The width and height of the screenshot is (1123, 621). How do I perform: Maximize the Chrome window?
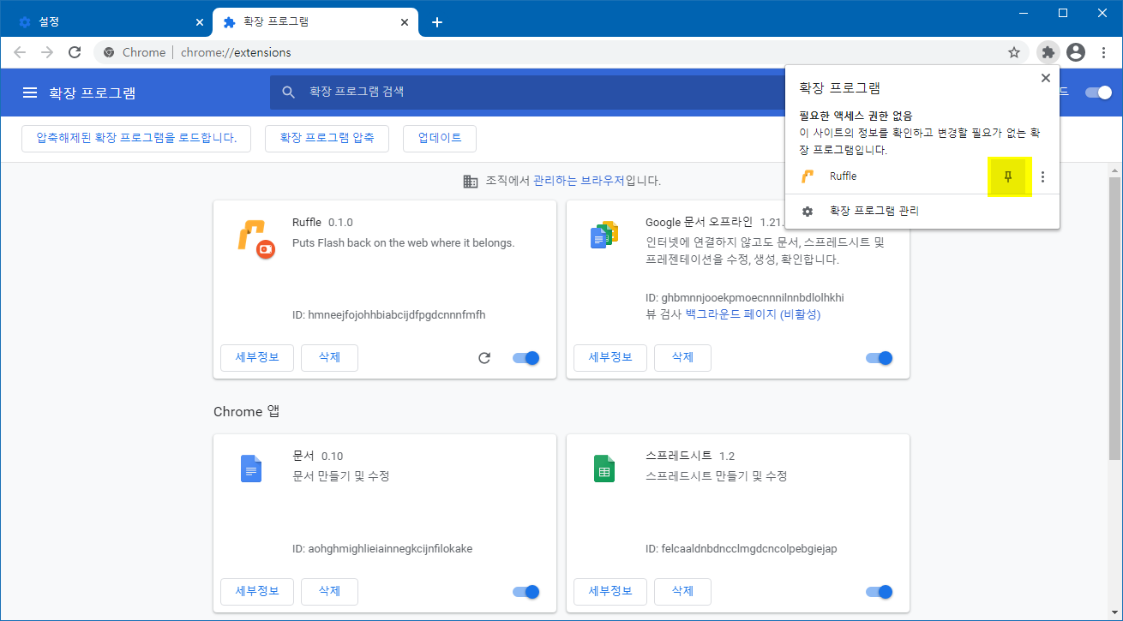1063,12
